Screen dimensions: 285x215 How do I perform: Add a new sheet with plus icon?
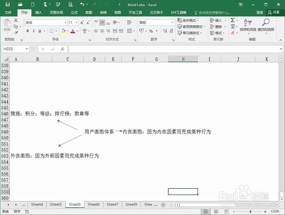pyautogui.click(x=163, y=205)
